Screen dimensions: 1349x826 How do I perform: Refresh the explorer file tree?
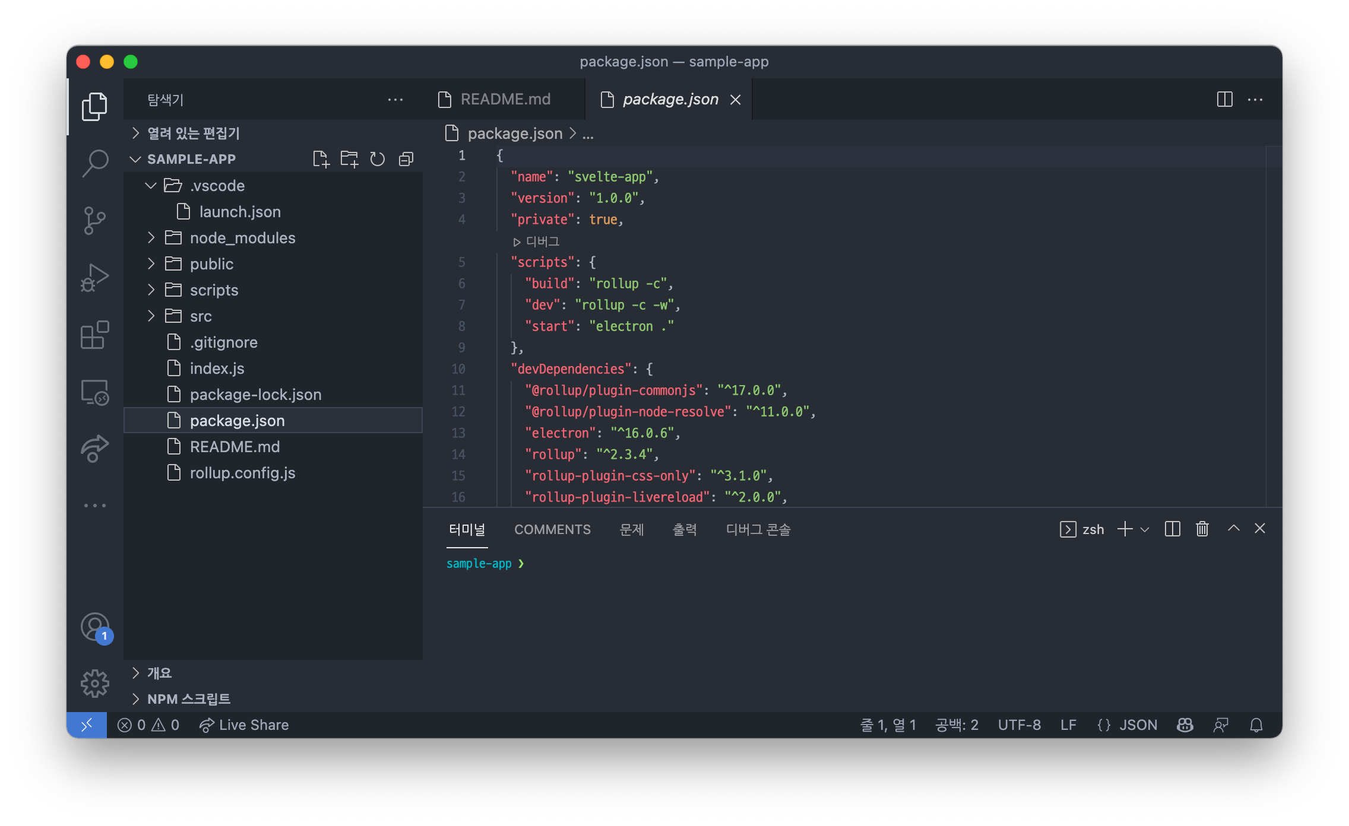pyautogui.click(x=378, y=159)
